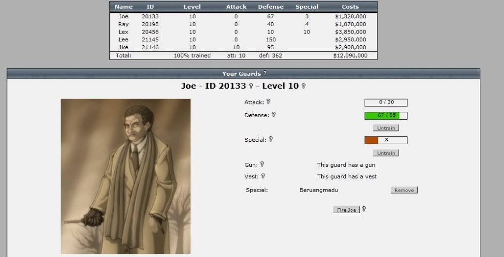Open Gun help question mark

(262, 164)
